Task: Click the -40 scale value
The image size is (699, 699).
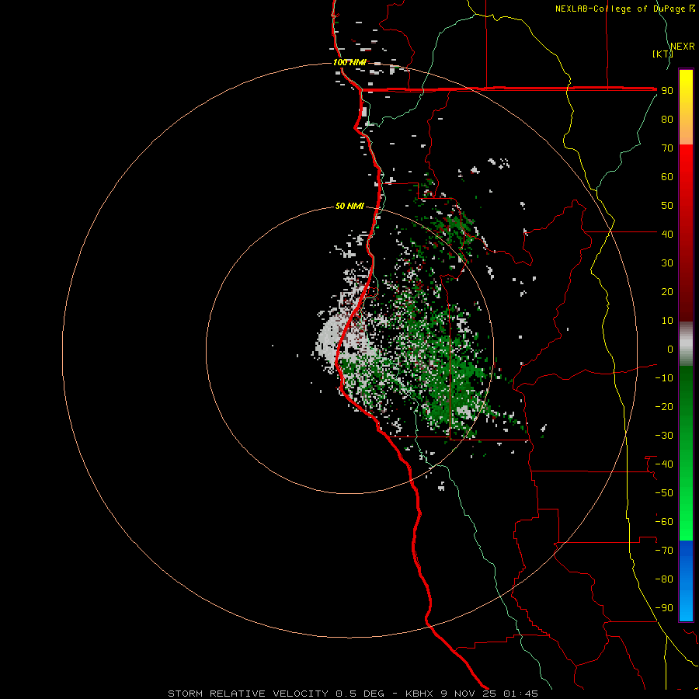Action: pos(664,464)
